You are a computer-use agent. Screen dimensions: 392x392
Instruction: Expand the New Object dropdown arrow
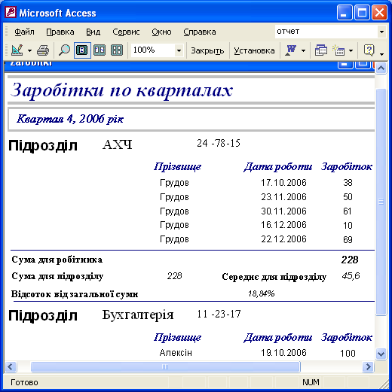[351, 50]
